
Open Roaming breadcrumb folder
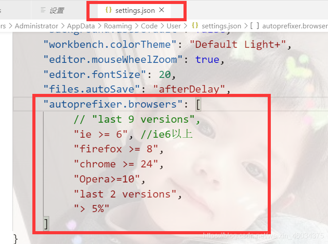pyautogui.click(x=118, y=26)
